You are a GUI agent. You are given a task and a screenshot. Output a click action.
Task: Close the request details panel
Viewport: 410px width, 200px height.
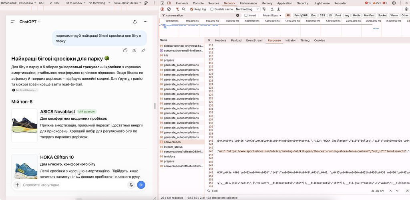coord(209,40)
